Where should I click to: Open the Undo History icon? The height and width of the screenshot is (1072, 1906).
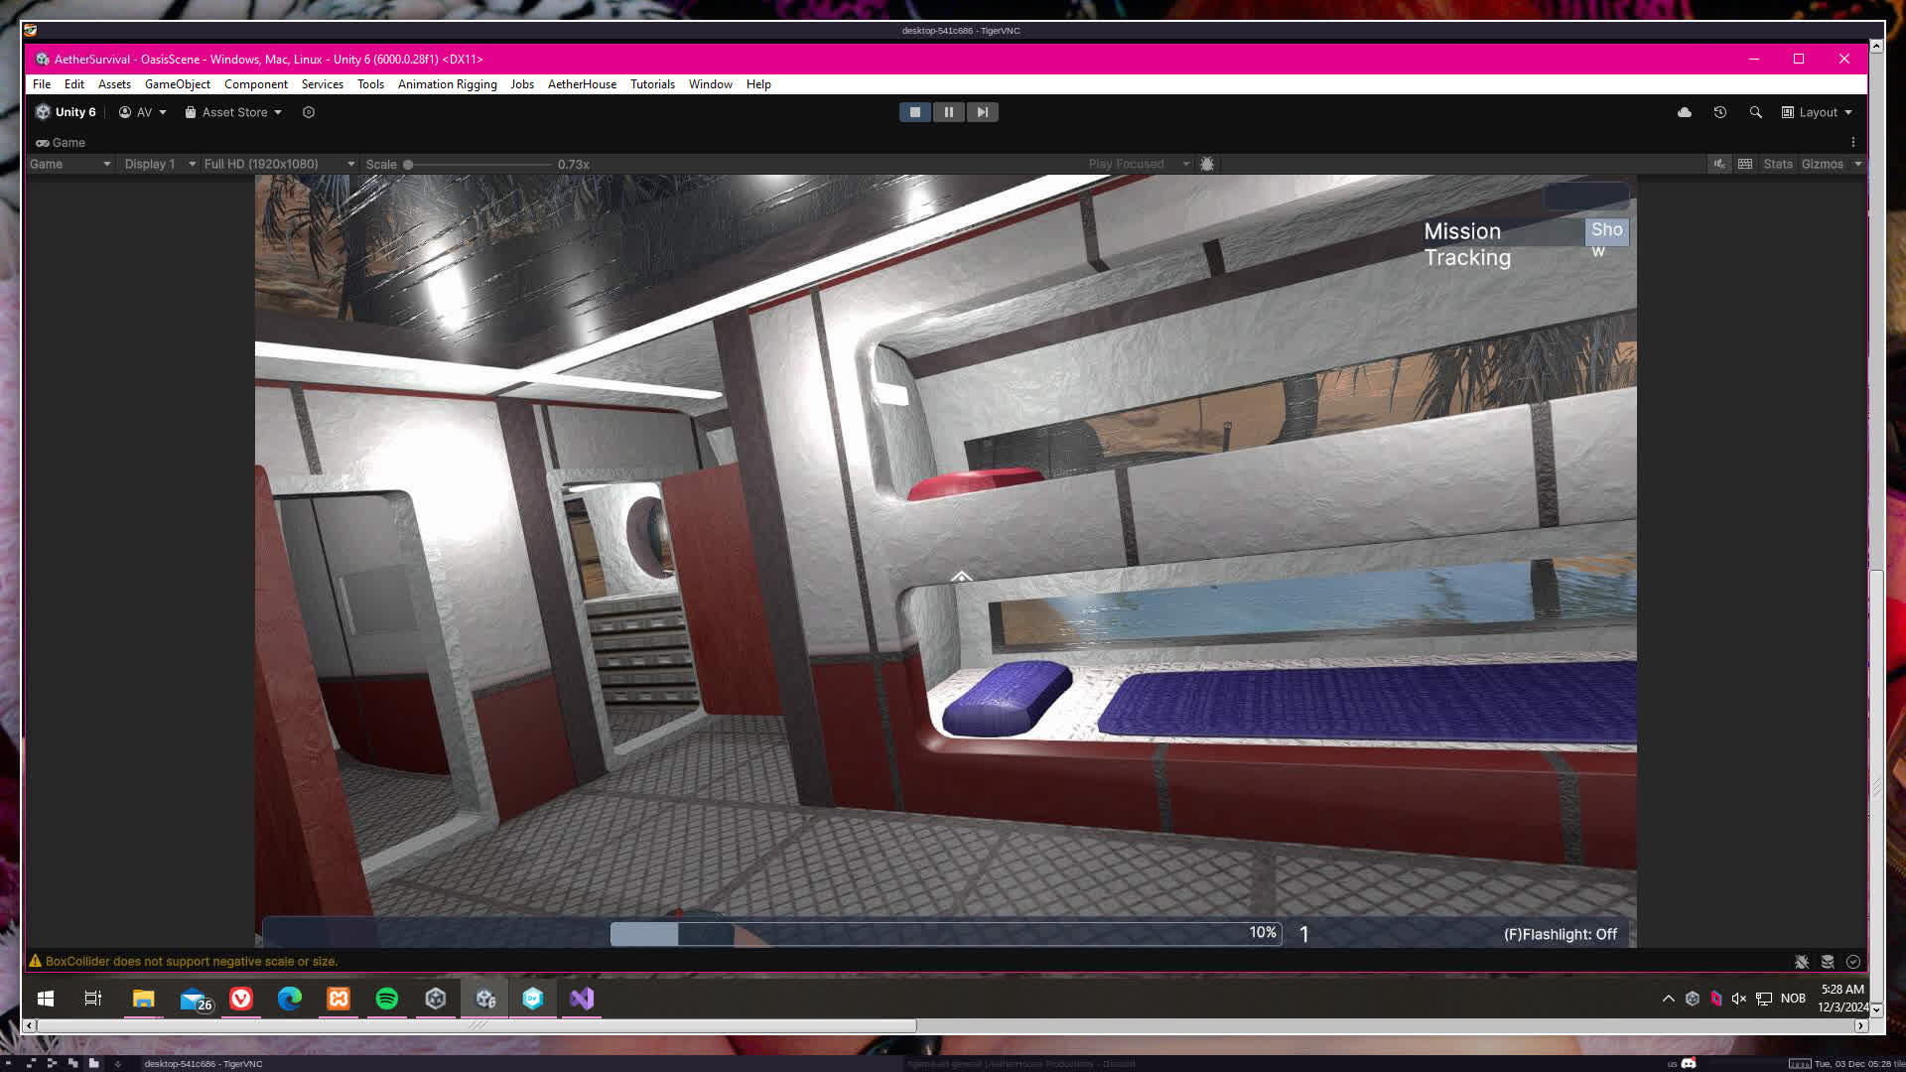1720,112
